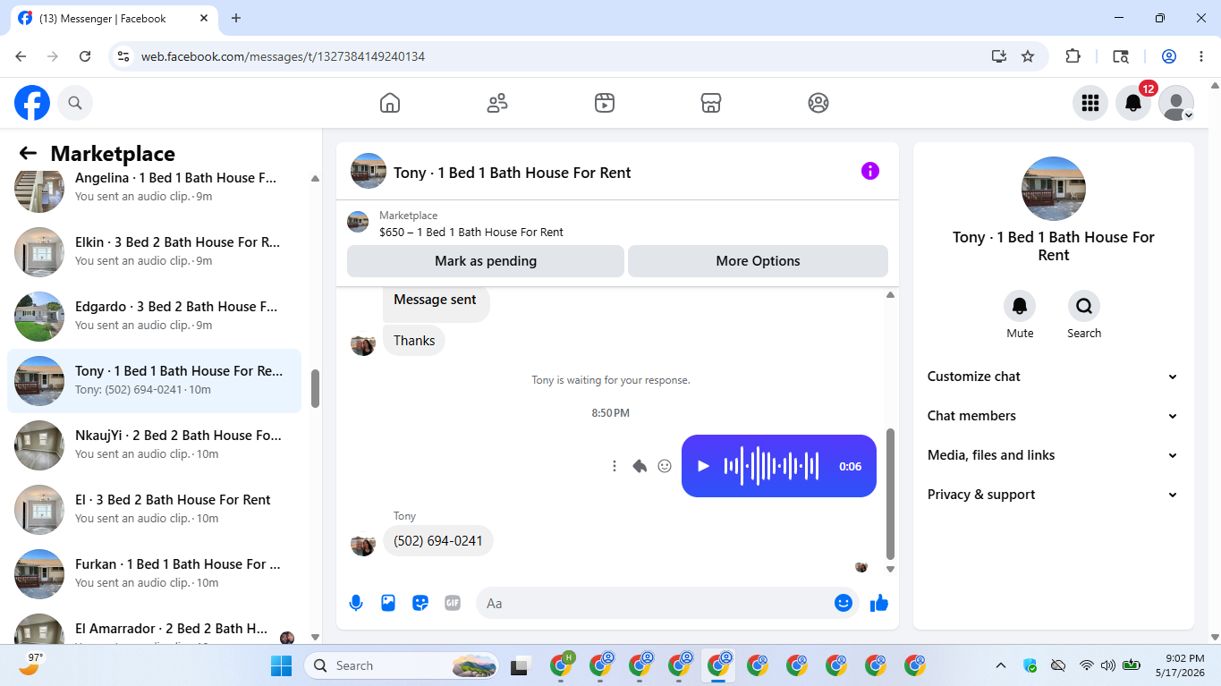Open the taskbar clock showing 9:02 PM
This screenshot has width=1221, height=686.
click(x=1178, y=665)
